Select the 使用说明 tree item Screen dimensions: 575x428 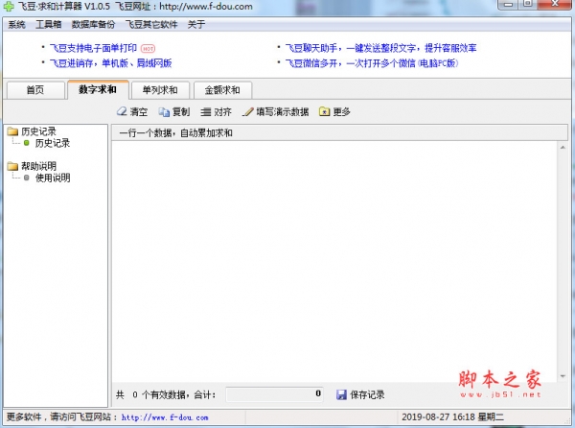coord(53,178)
